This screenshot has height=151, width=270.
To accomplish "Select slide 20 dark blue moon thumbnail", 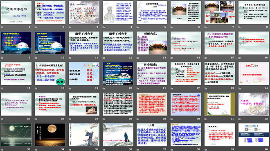I will pos(118,73).
